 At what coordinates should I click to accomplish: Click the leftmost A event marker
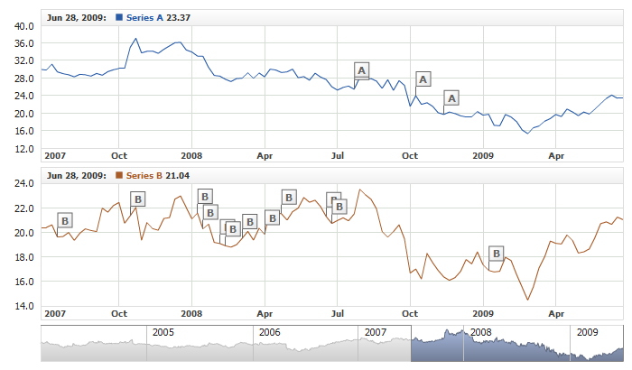[362, 70]
